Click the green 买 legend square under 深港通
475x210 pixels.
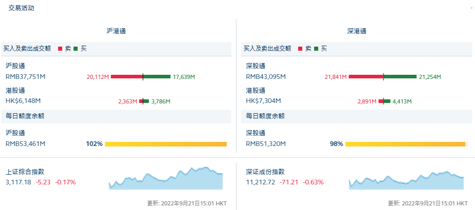(316, 49)
